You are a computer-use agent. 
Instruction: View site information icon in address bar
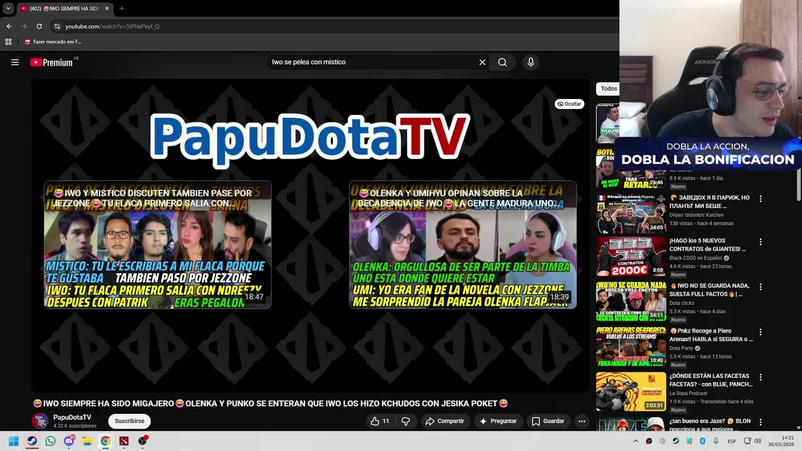point(57,26)
